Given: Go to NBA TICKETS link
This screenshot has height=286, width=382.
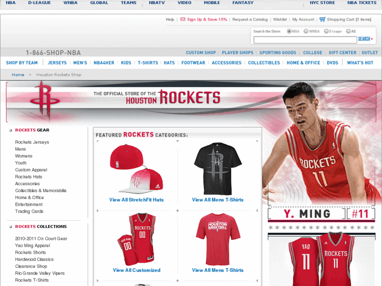Looking at the screenshot, I should [x=362, y=3].
